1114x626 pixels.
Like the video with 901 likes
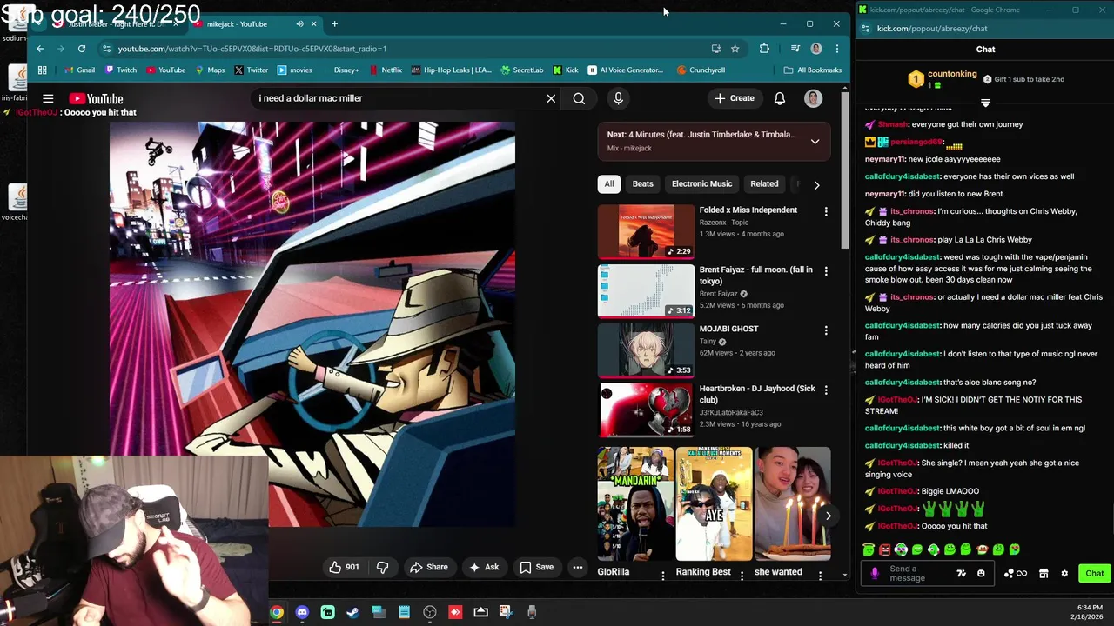coord(344,567)
